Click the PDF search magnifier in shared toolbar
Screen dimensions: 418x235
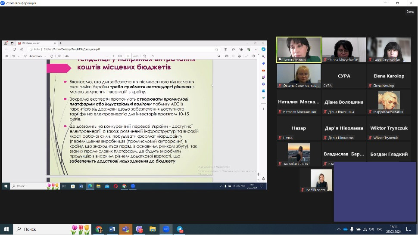[x=219, y=56]
